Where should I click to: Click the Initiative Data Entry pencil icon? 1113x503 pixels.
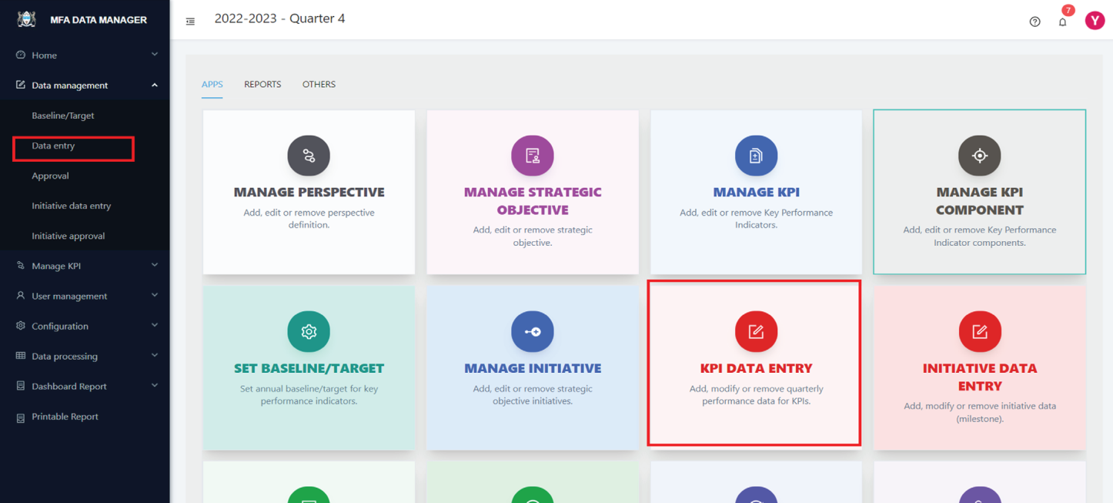(x=979, y=331)
